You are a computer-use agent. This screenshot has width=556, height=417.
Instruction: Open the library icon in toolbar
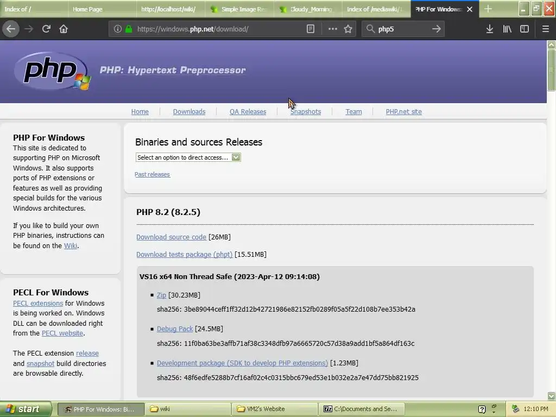click(507, 29)
